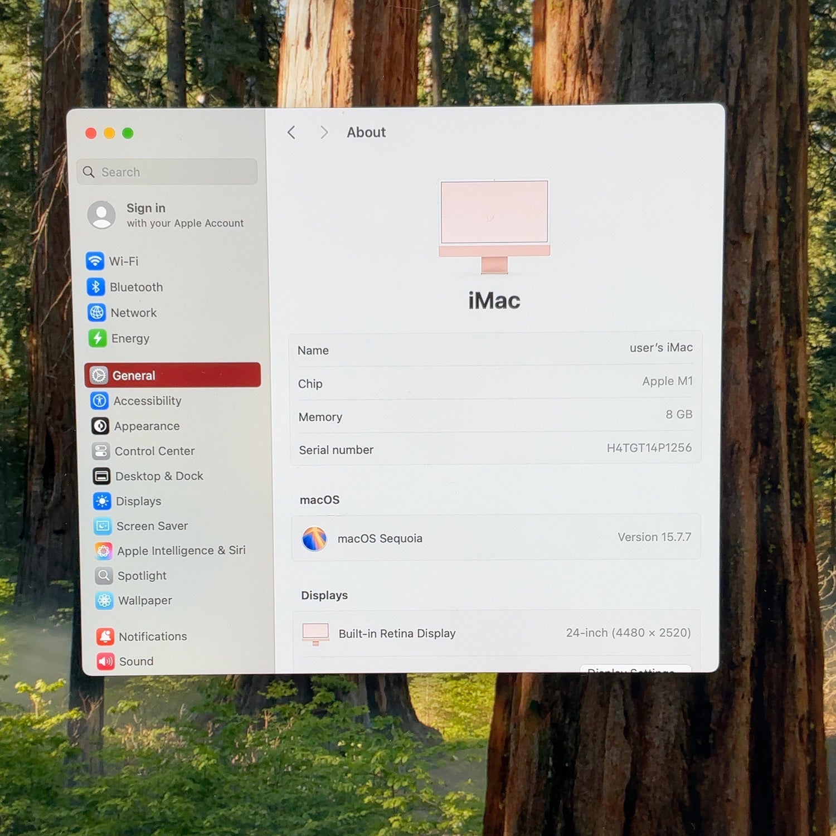Click the Apple Account avatar icon

101,215
